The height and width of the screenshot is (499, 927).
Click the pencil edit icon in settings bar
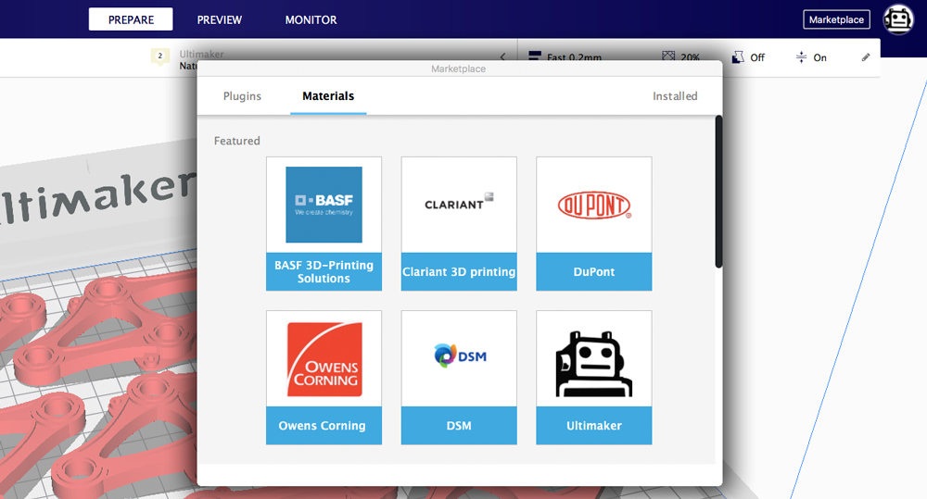tap(866, 57)
